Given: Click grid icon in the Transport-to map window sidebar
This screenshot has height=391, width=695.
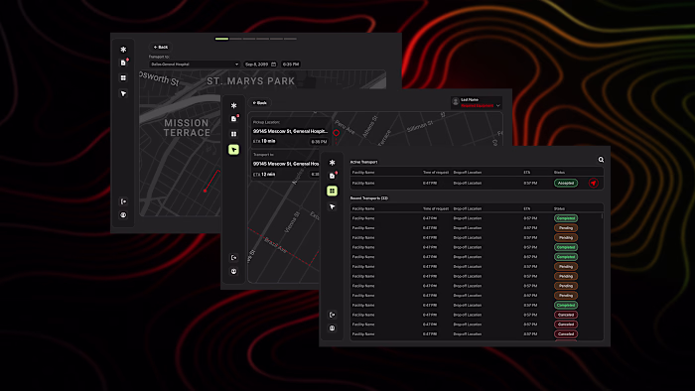Looking at the screenshot, I should [124, 78].
